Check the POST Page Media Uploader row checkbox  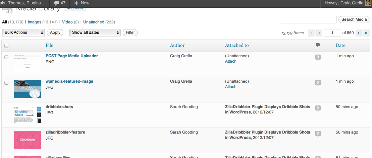6,57
